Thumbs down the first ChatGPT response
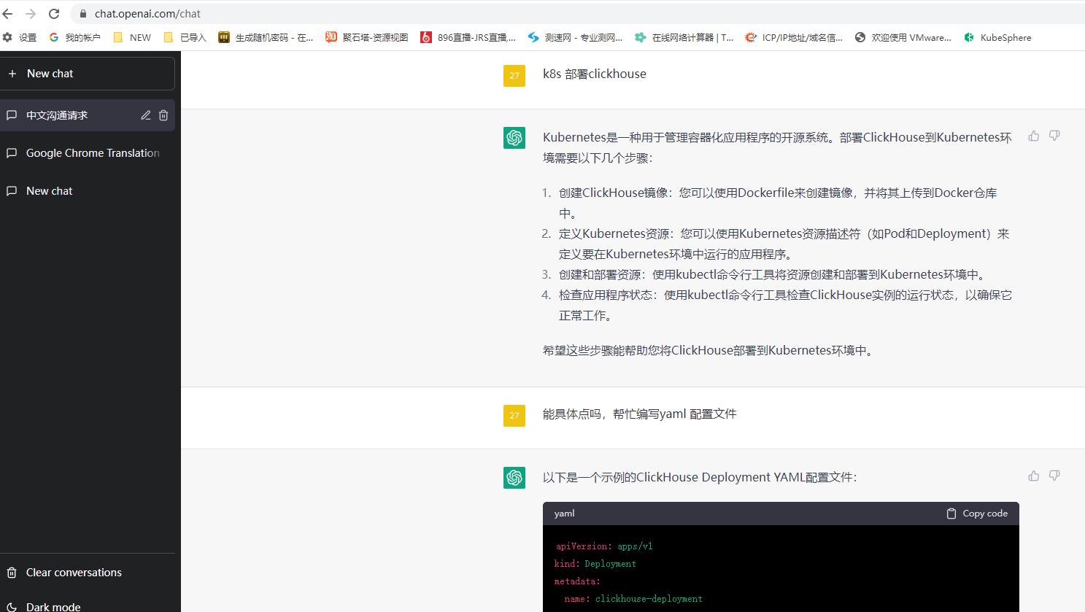 click(1054, 136)
